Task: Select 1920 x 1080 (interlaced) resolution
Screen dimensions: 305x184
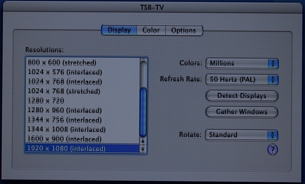Action: click(83, 149)
